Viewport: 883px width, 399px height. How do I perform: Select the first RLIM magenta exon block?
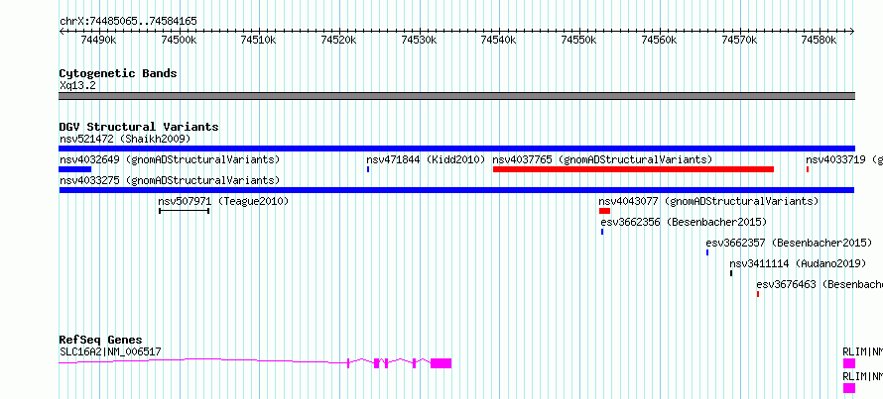[848, 363]
